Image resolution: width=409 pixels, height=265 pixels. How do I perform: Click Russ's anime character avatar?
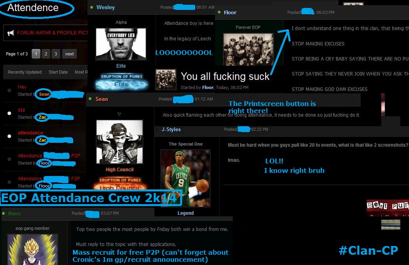(32, 249)
